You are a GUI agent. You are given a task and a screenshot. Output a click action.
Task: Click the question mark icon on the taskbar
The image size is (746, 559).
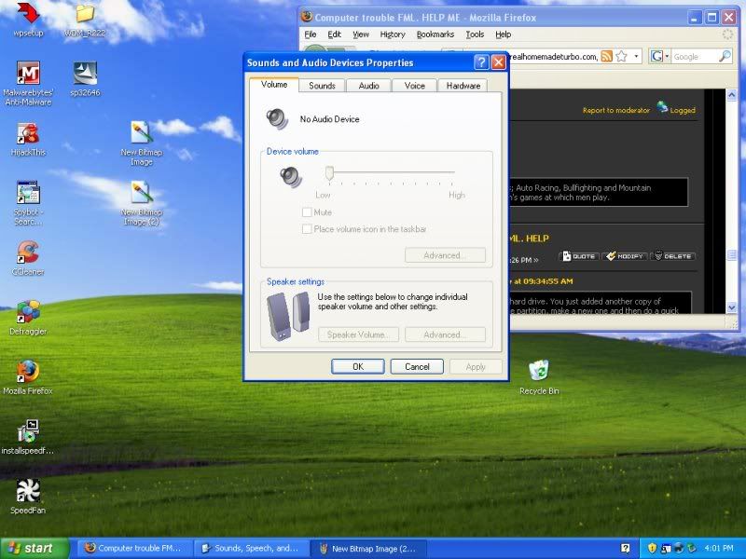pos(626,548)
